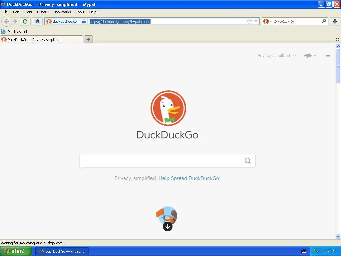Click the vertical scrollbar up arrow
341x256 pixels.
[x=338, y=46]
